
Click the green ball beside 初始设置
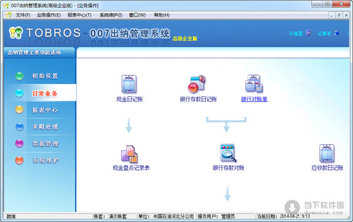click(19, 76)
